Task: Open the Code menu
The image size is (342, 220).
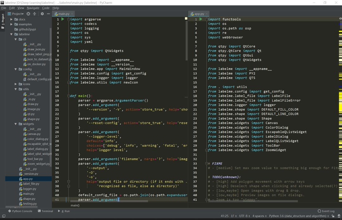Action: click(46, 8)
